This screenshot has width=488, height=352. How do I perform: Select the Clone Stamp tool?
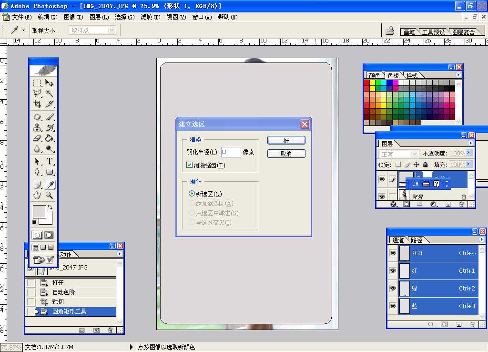(37, 127)
